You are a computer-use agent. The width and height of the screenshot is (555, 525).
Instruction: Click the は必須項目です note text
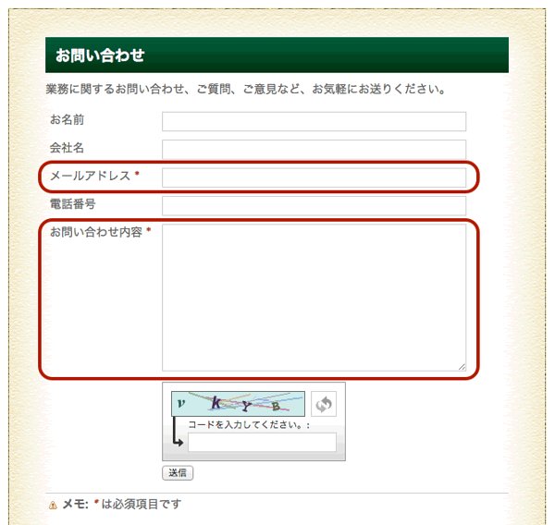coord(142,504)
